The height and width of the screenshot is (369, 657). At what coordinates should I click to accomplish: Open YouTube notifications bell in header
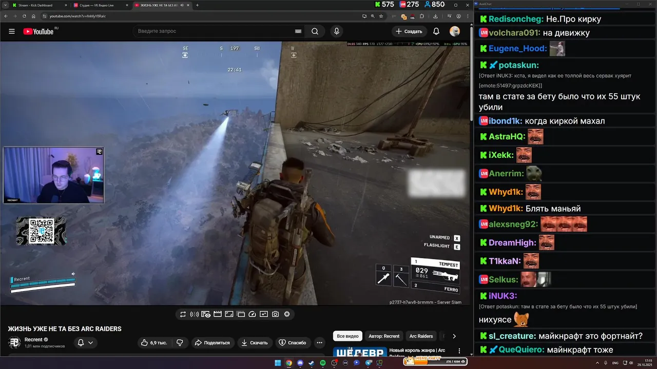[436, 31]
